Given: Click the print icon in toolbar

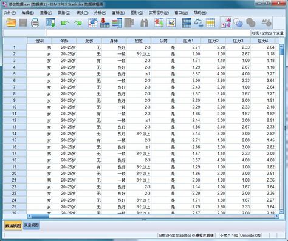Looking at the screenshot, I should click(x=35, y=22).
